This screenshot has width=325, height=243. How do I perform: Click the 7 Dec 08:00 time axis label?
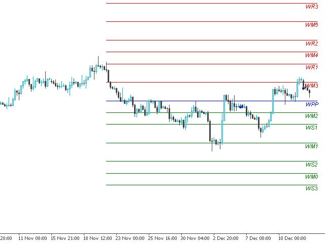pos(258,238)
